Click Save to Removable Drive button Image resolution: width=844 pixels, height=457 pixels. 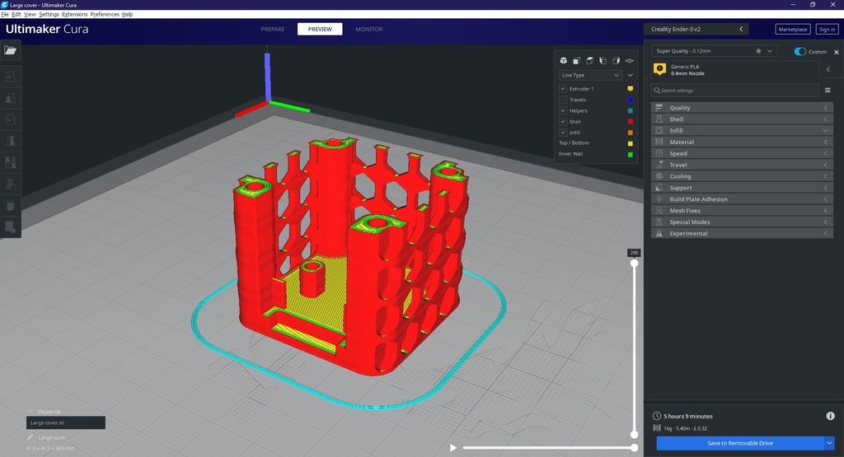pyautogui.click(x=739, y=443)
